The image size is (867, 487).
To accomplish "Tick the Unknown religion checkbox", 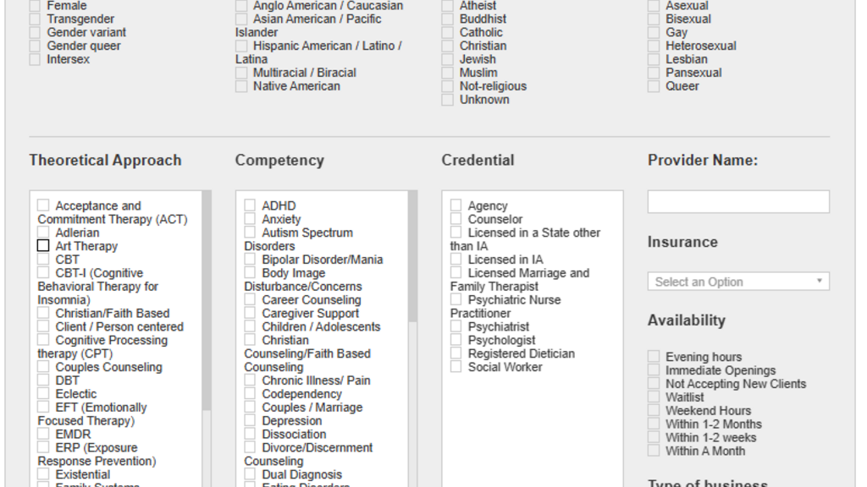I will (x=447, y=100).
